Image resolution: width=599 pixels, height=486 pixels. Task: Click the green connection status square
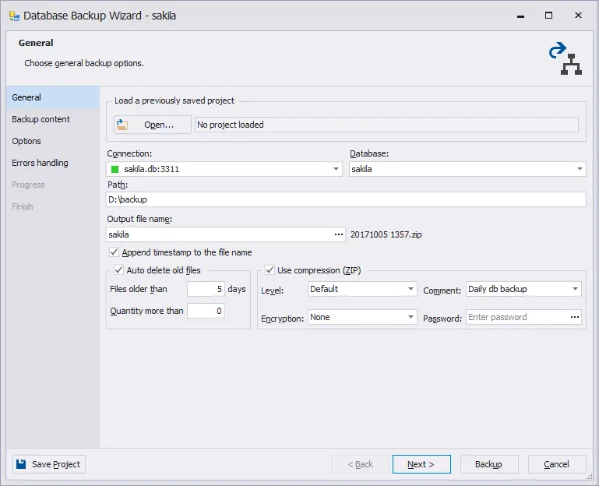115,169
